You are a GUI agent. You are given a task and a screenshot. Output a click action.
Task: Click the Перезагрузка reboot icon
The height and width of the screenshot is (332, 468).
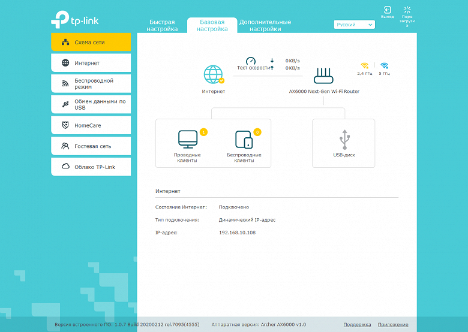click(x=407, y=10)
